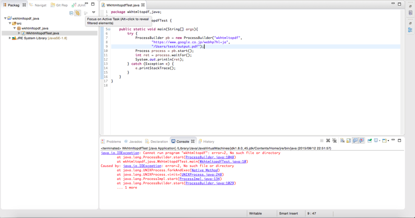Collapse the src folder node
Screen dimensions: 415x218
tap(10, 23)
